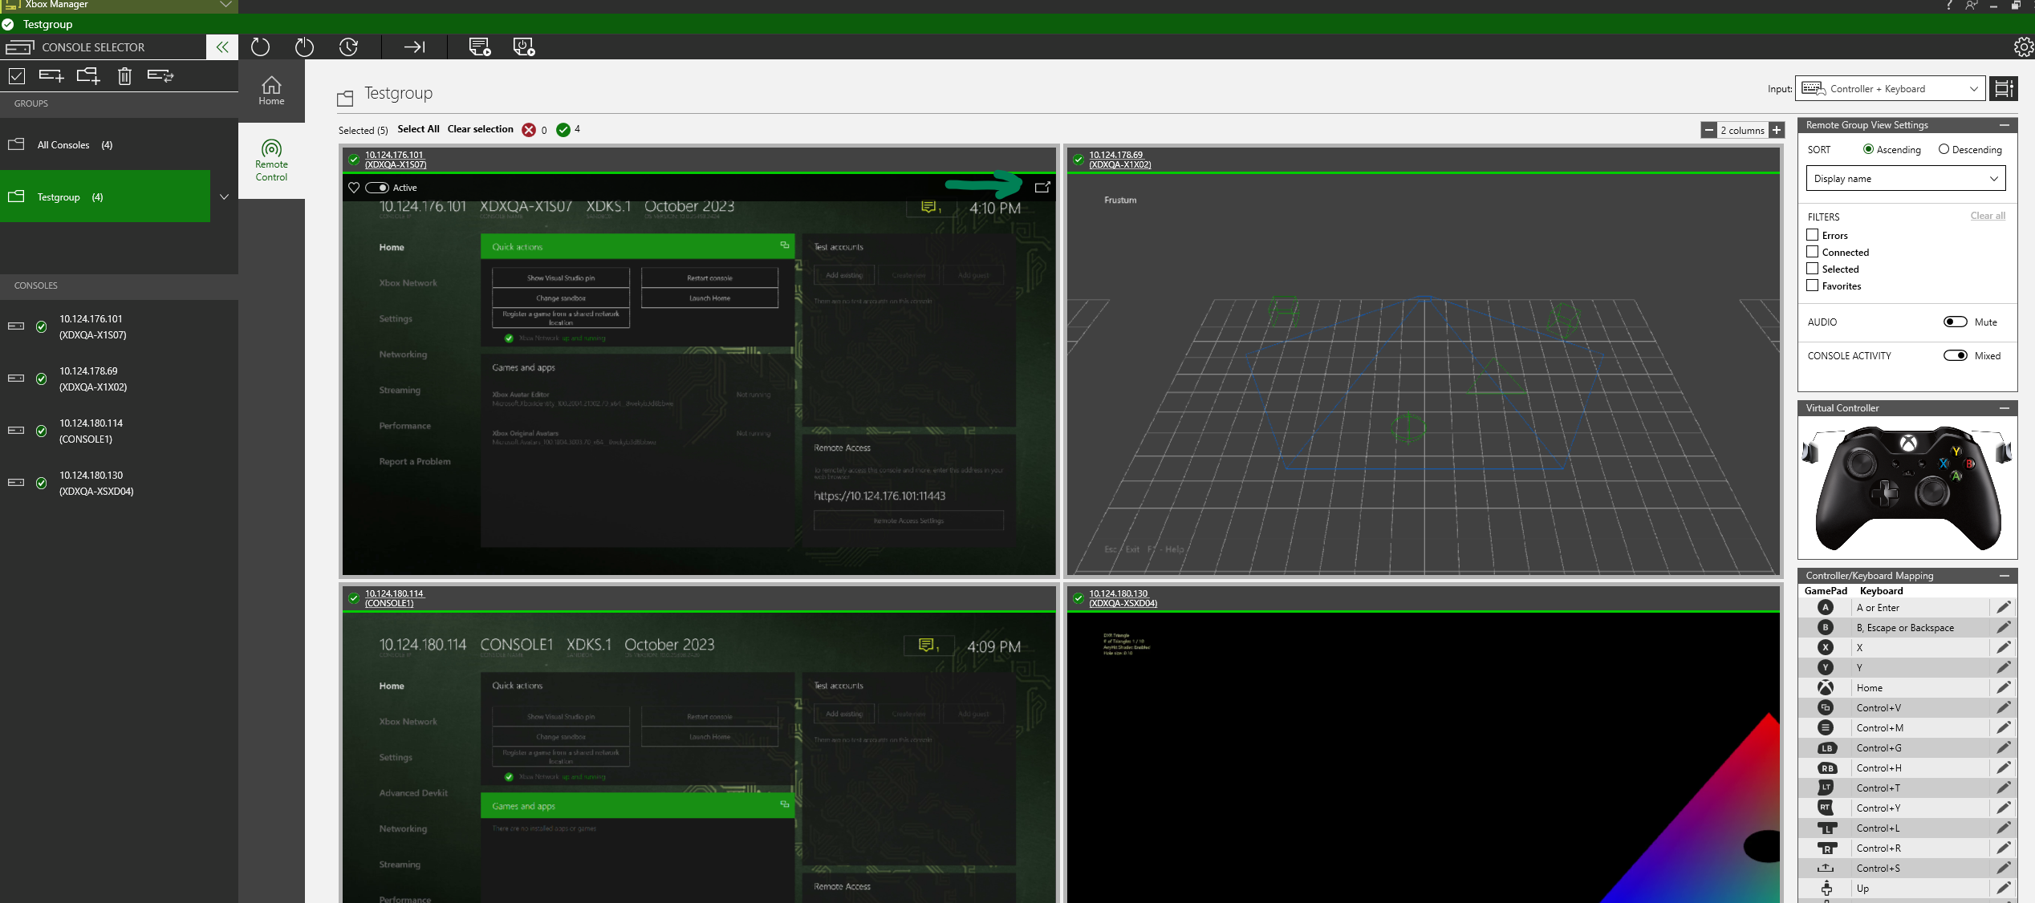The height and width of the screenshot is (903, 2035).
Task: Select console 10.124.180.130 in the list
Action: tap(119, 484)
